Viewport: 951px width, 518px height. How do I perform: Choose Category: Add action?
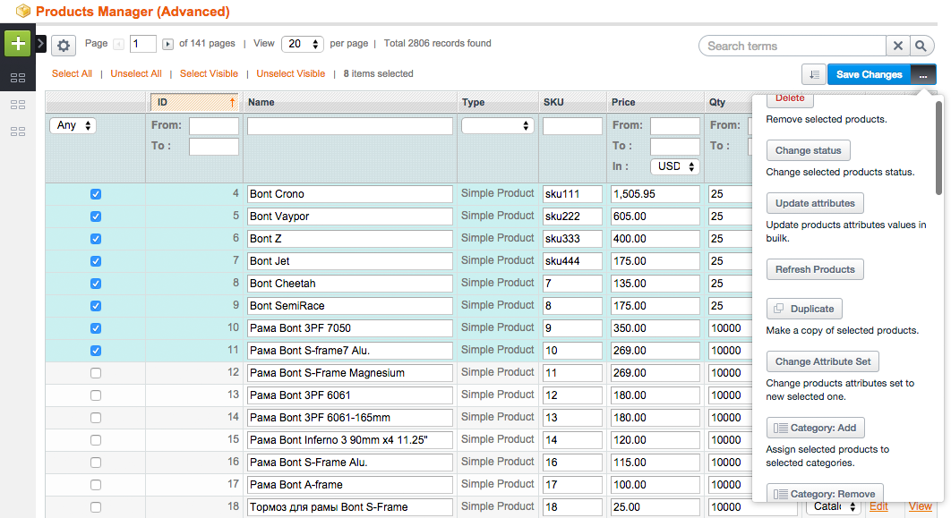click(815, 428)
